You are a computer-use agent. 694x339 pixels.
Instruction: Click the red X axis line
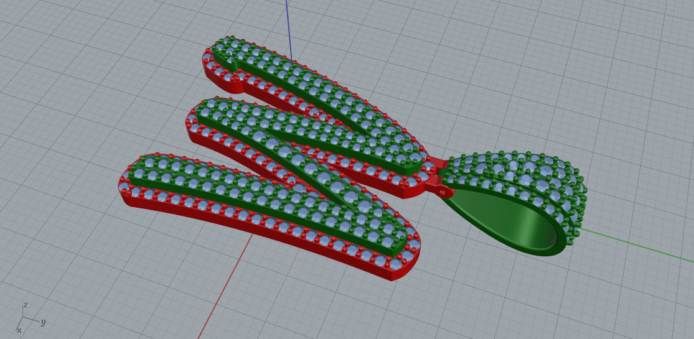[224, 286]
